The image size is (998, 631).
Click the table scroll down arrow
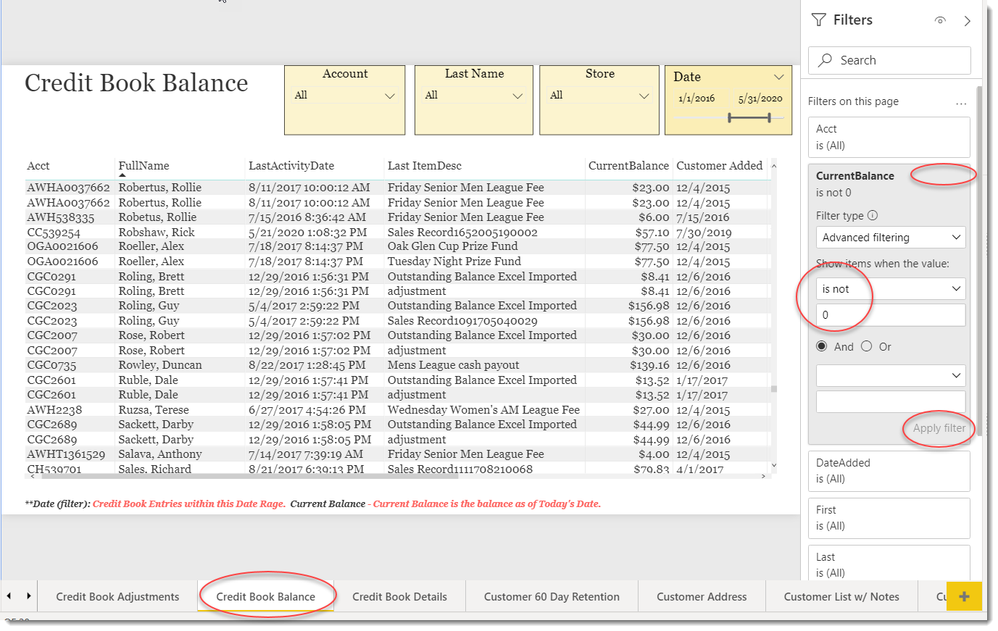[773, 465]
